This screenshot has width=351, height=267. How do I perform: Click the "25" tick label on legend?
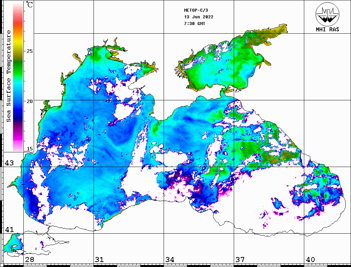tap(29, 51)
